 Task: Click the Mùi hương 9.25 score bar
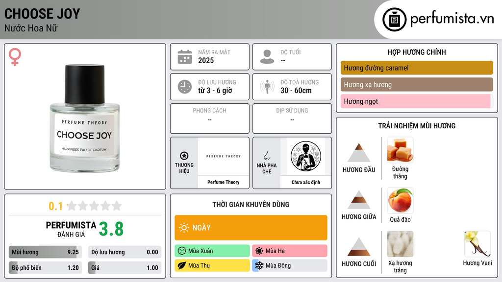coord(46,252)
